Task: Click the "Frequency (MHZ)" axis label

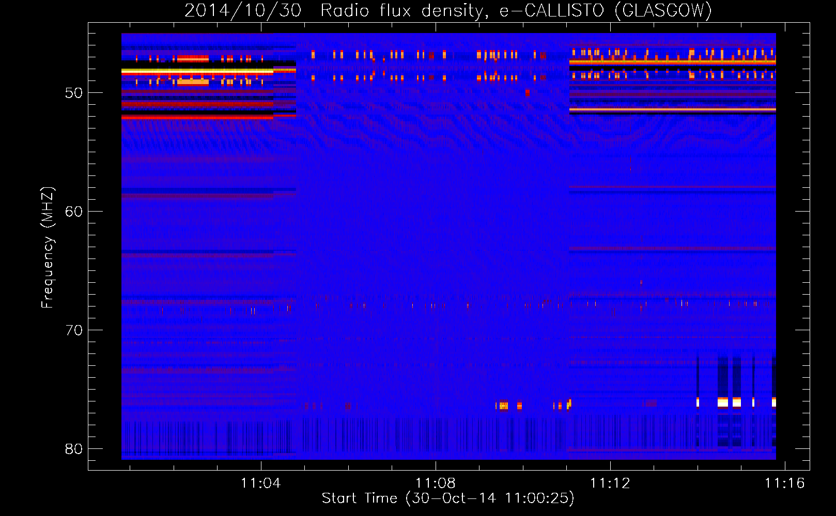Action: coord(48,247)
